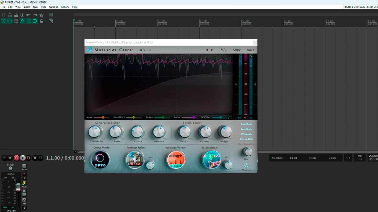This screenshot has height=212, width=378.
Task: Open the File menu
Action: click(3, 7)
